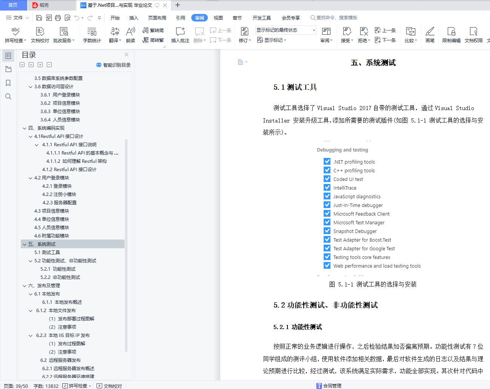The width and height of the screenshot is (490, 389).
Task: Click the checkbox beside Just-In-Time debugger
Action: tap(327, 205)
